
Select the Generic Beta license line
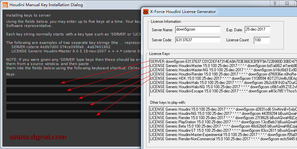tap(223, 126)
